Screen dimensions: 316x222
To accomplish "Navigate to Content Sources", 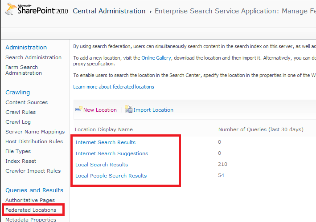I will tap(26, 102).
